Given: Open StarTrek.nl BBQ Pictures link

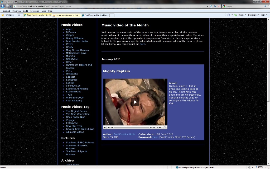Looking at the screenshot, I should (80, 143).
